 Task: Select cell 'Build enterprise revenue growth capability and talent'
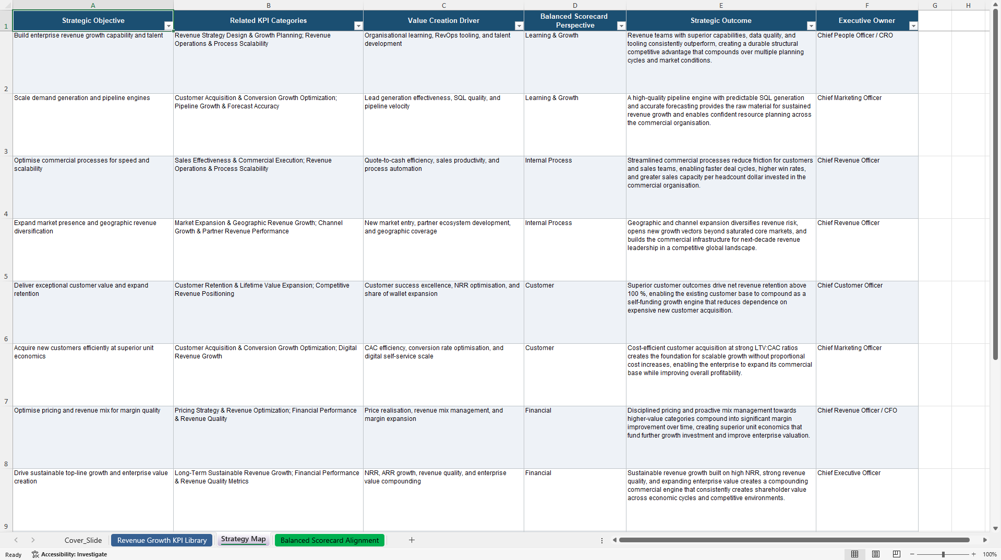click(x=93, y=63)
